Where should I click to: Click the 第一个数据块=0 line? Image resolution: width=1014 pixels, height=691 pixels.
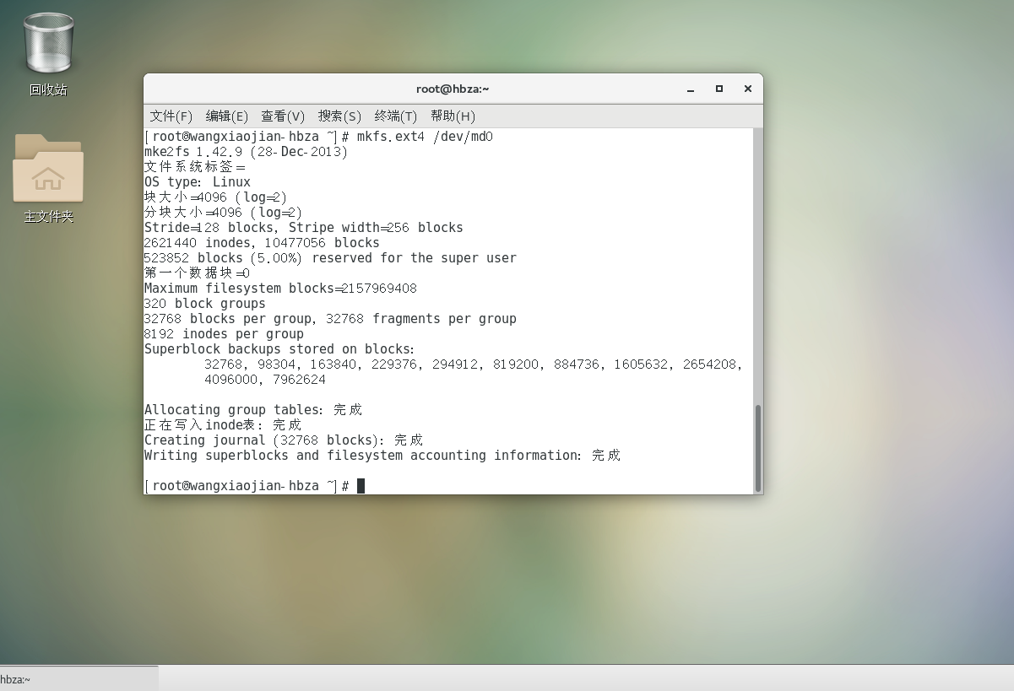(198, 273)
